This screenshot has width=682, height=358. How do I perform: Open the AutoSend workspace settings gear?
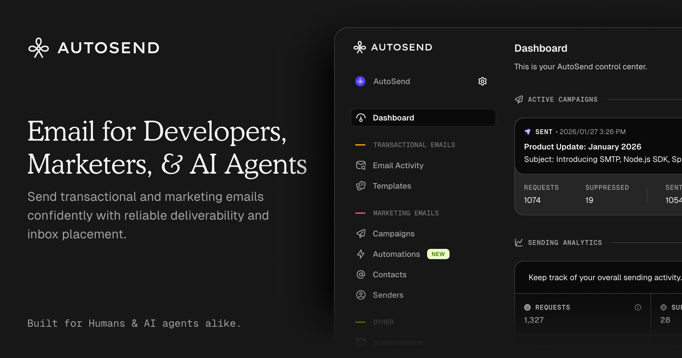(482, 82)
